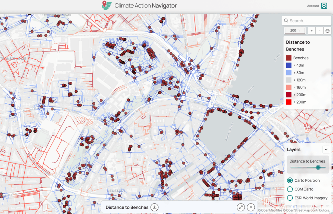The height and width of the screenshot is (214, 333).
Task: Click the globe icon to reset map view
Action: pos(327,30)
